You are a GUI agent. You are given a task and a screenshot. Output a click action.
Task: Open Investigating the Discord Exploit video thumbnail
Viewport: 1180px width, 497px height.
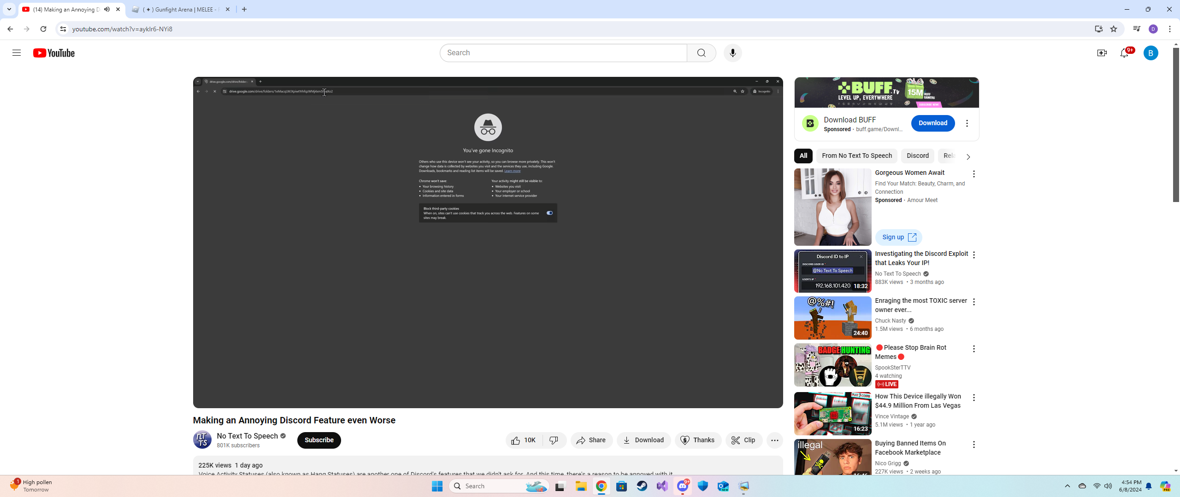pos(832,272)
